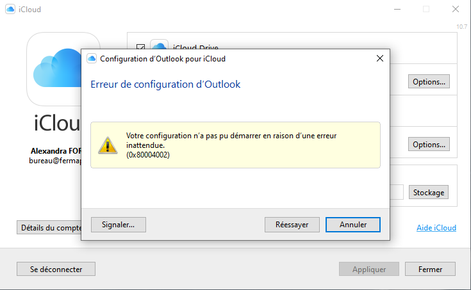Click the yellow warning triangle icon
This screenshot has height=290, width=471.
[108, 145]
